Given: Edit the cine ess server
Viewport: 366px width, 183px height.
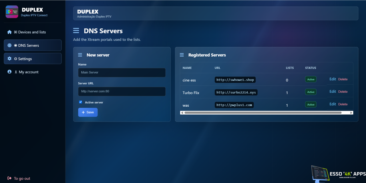Looking at the screenshot, I should coord(333,79).
